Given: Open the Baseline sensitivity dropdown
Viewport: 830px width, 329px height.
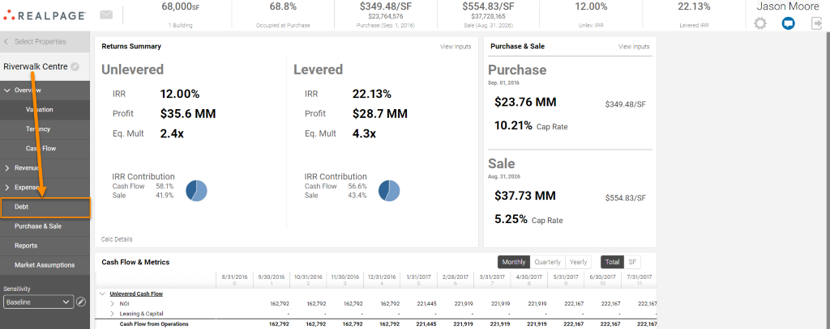Looking at the screenshot, I should [x=38, y=302].
